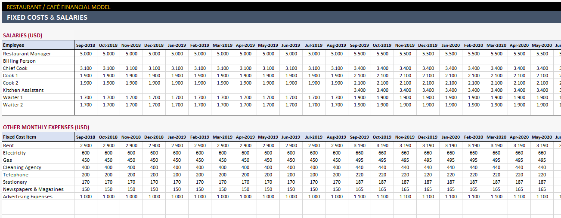This screenshot has height=218, width=561.
Task: Select the Rent value 2.900 for Sep-2018
Action: pyautogui.click(x=86, y=145)
